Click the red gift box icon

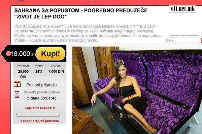click(x=17, y=84)
